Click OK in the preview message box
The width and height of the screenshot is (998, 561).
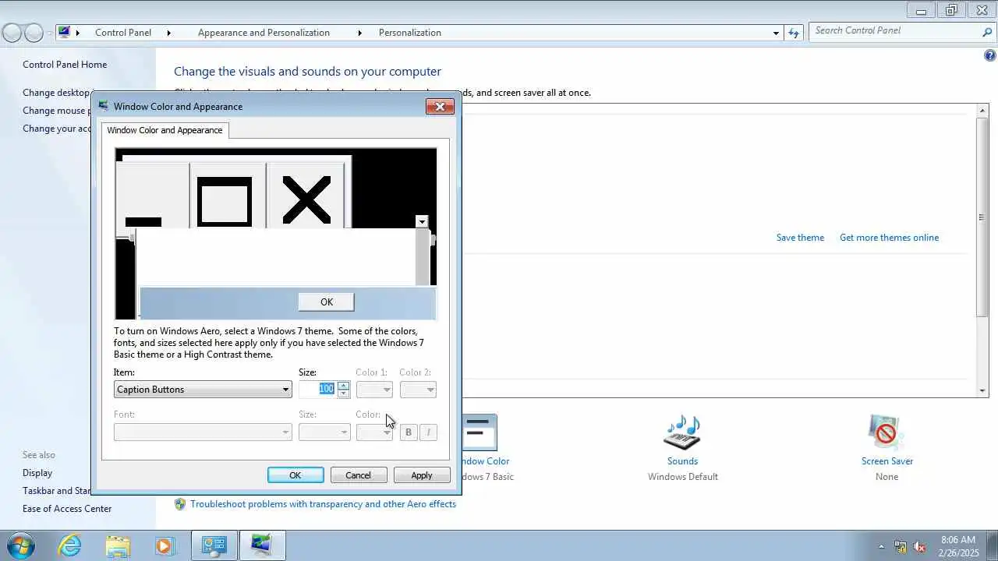pyautogui.click(x=326, y=302)
